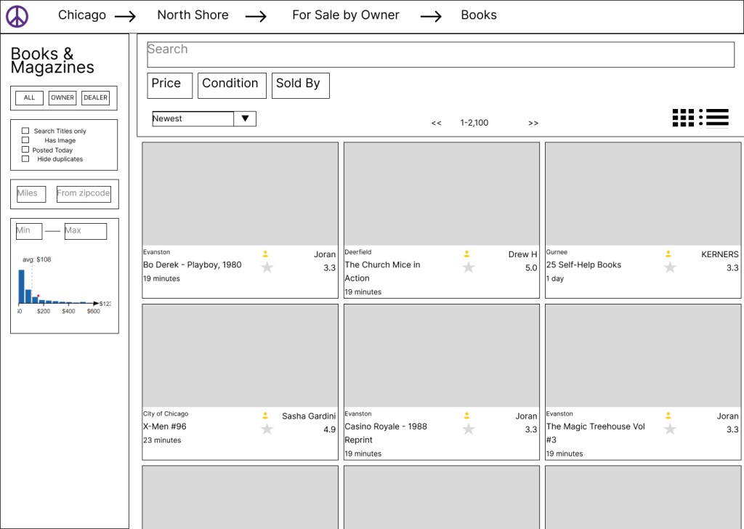The height and width of the screenshot is (529, 744).
Task: Click seller profile icon beside Drew H
Action: (x=466, y=254)
